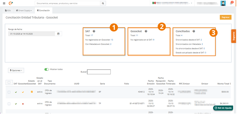Open the Smart Supply tab dropdown
Viewport: 237px width, 114px height.
(x=24, y=11)
